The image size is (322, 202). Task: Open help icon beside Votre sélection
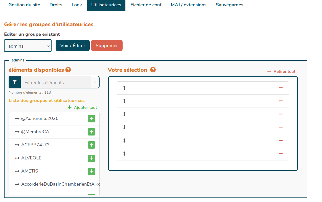[153, 70]
